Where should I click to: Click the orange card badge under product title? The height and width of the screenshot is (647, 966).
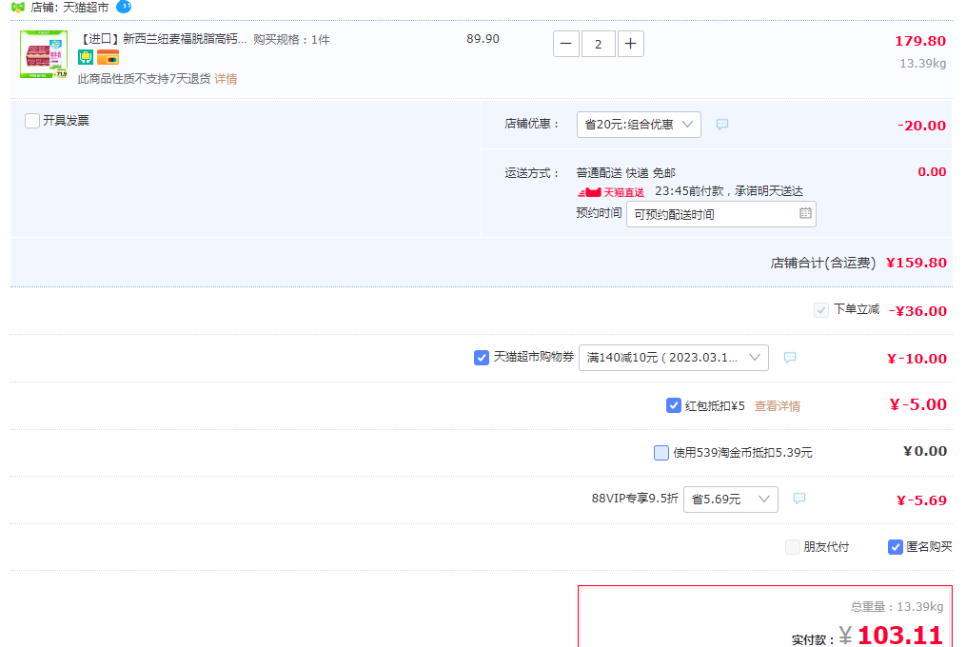pos(108,57)
